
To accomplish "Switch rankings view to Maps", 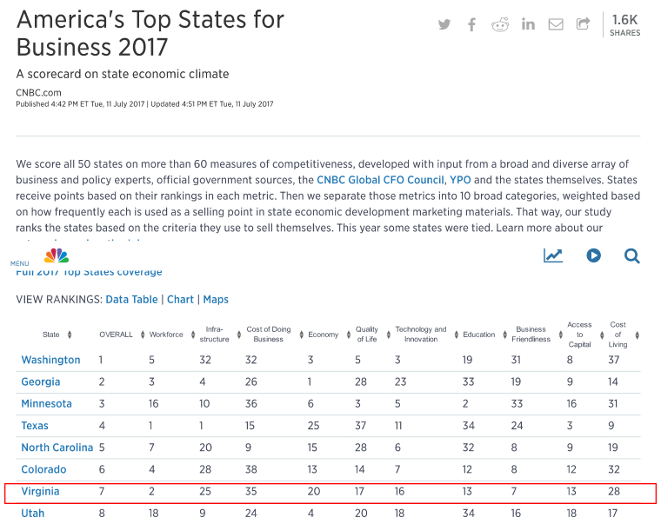I will (x=216, y=299).
